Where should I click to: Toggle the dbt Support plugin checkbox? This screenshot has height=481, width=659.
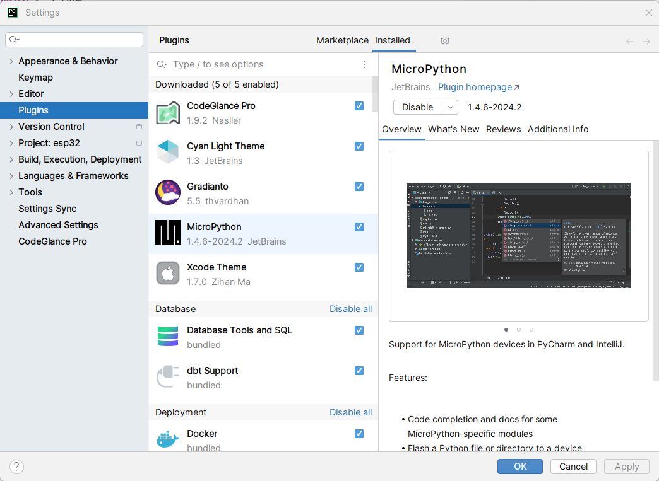tap(359, 371)
